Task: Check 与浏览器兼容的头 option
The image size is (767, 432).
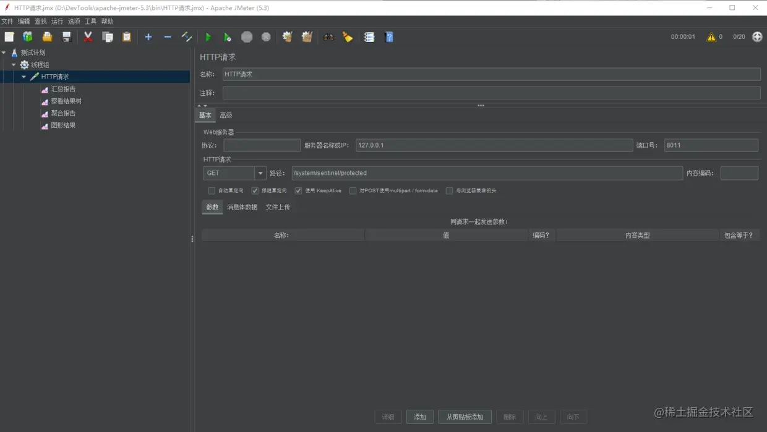Action: 449,191
